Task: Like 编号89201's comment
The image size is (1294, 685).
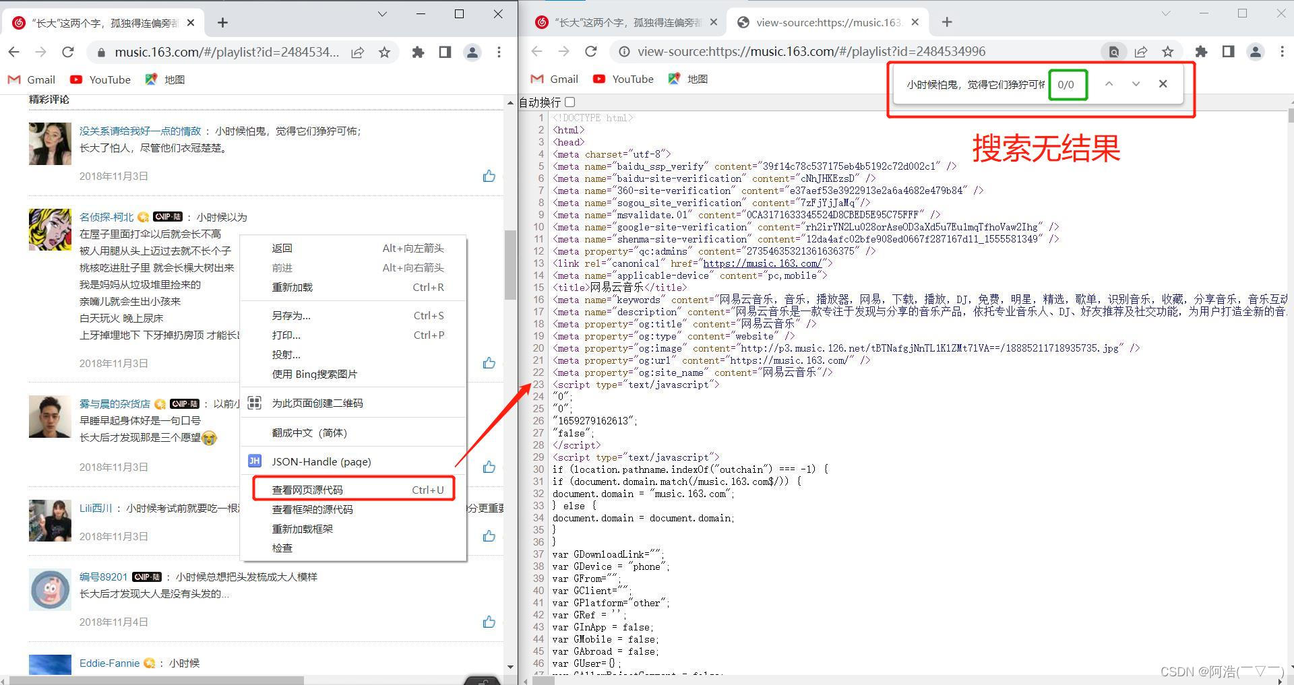Action: 489,622
